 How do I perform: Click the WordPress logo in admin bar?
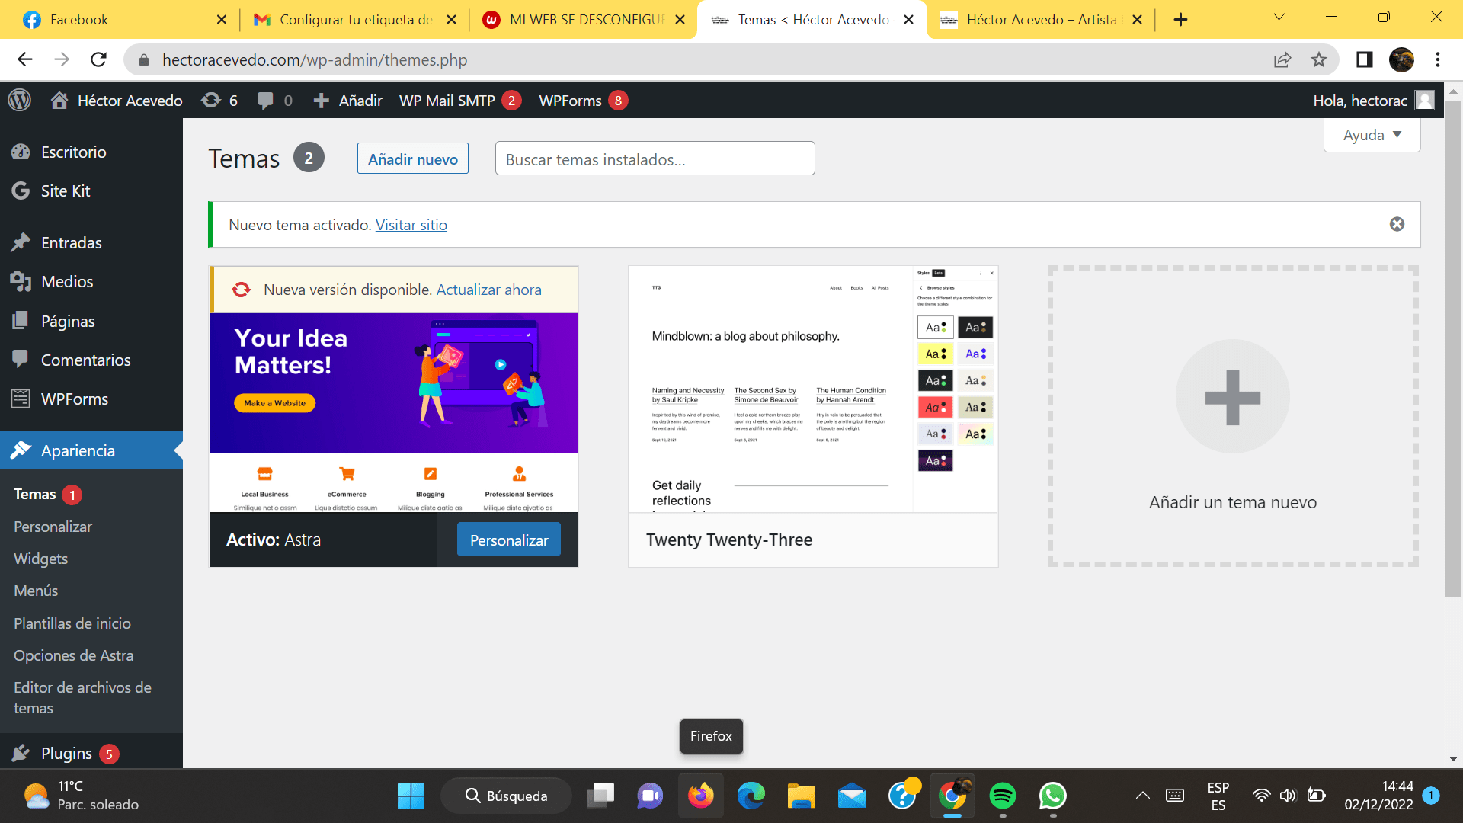coord(20,101)
